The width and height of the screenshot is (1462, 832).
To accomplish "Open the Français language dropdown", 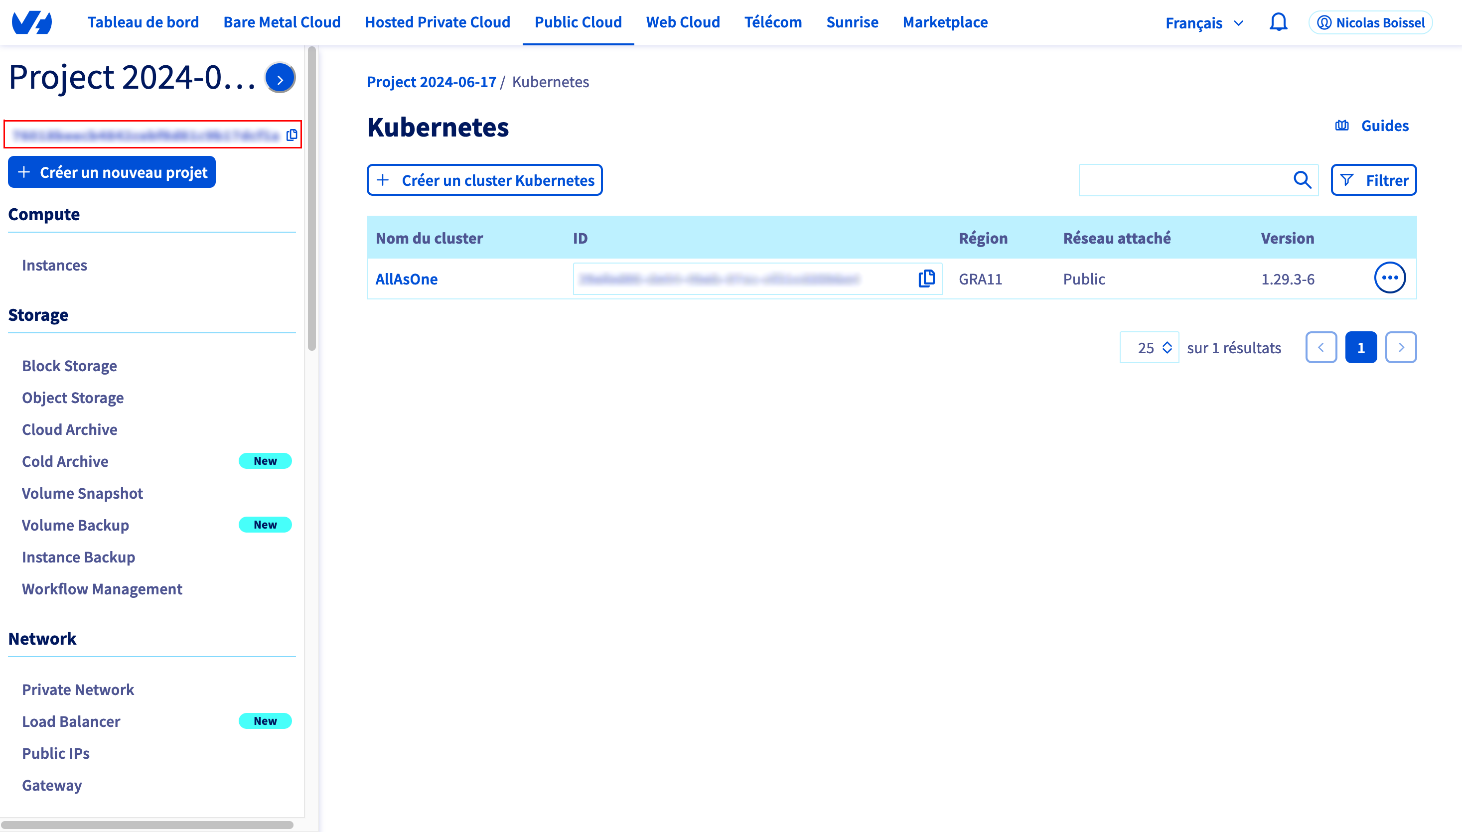I will pos(1204,23).
